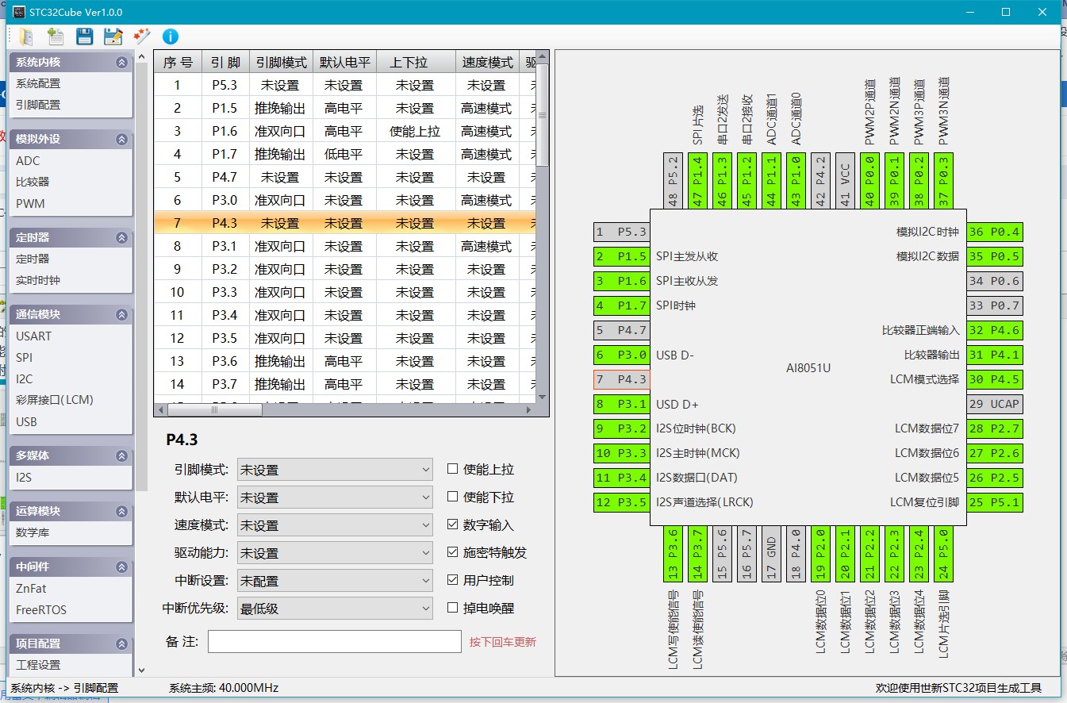Collapse the 定时器 section
This screenshot has height=703, width=1067.
(x=121, y=237)
